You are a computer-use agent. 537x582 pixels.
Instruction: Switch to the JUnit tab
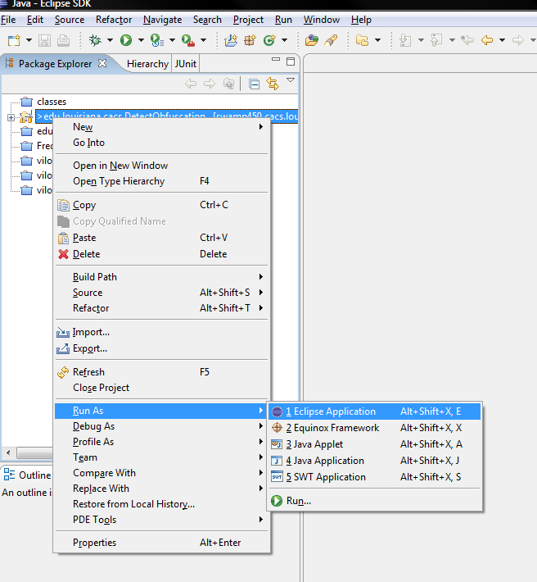point(185,64)
